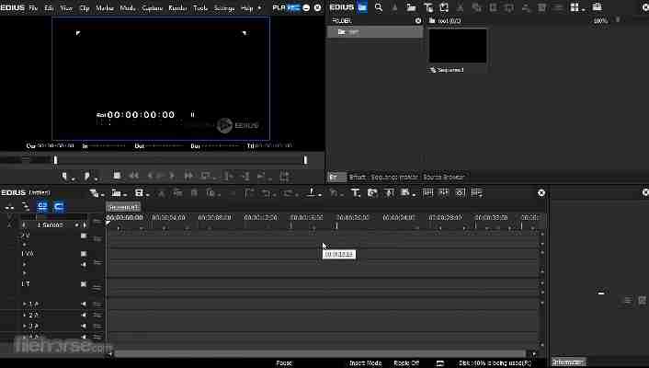Switch preview to PLR player mode
The height and width of the screenshot is (368, 649).
click(279, 7)
